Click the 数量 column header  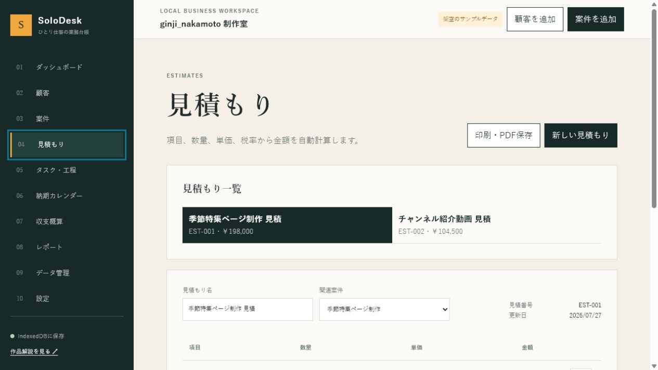[x=306, y=347]
